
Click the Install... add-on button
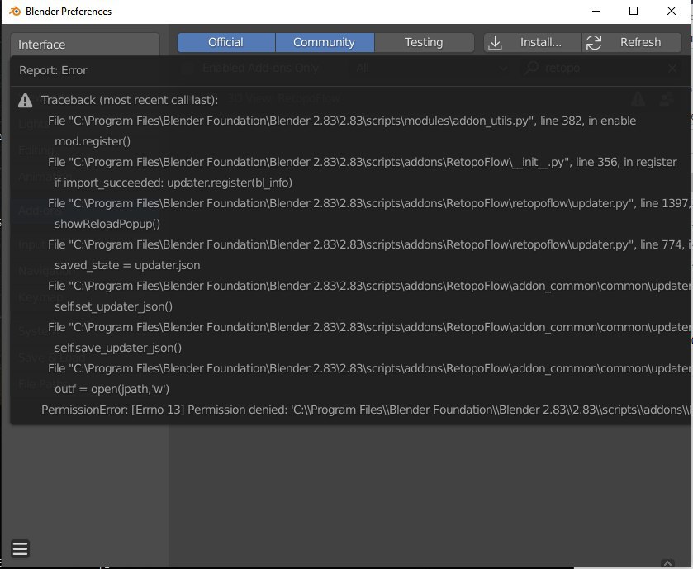[x=533, y=42]
